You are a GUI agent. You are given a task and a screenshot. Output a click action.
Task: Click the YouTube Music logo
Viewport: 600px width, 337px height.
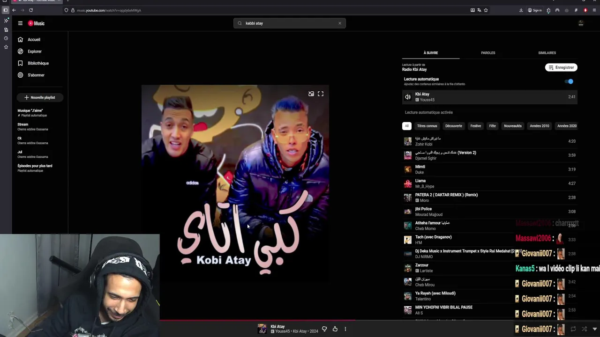[36, 23]
